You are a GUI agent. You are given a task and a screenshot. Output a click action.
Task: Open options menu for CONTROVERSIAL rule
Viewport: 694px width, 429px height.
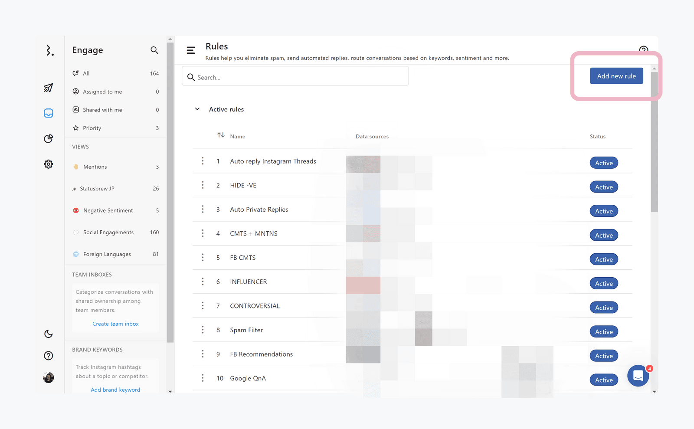[203, 306]
